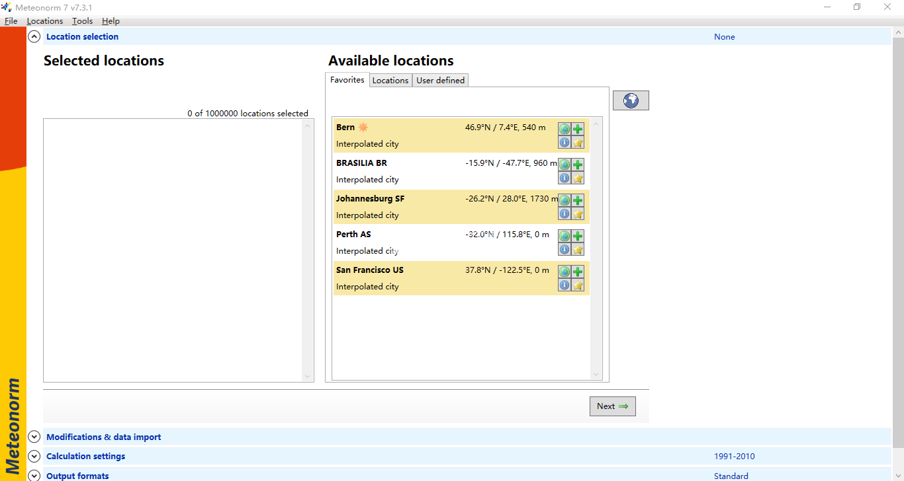Click Modifications & data import header text

pos(104,437)
